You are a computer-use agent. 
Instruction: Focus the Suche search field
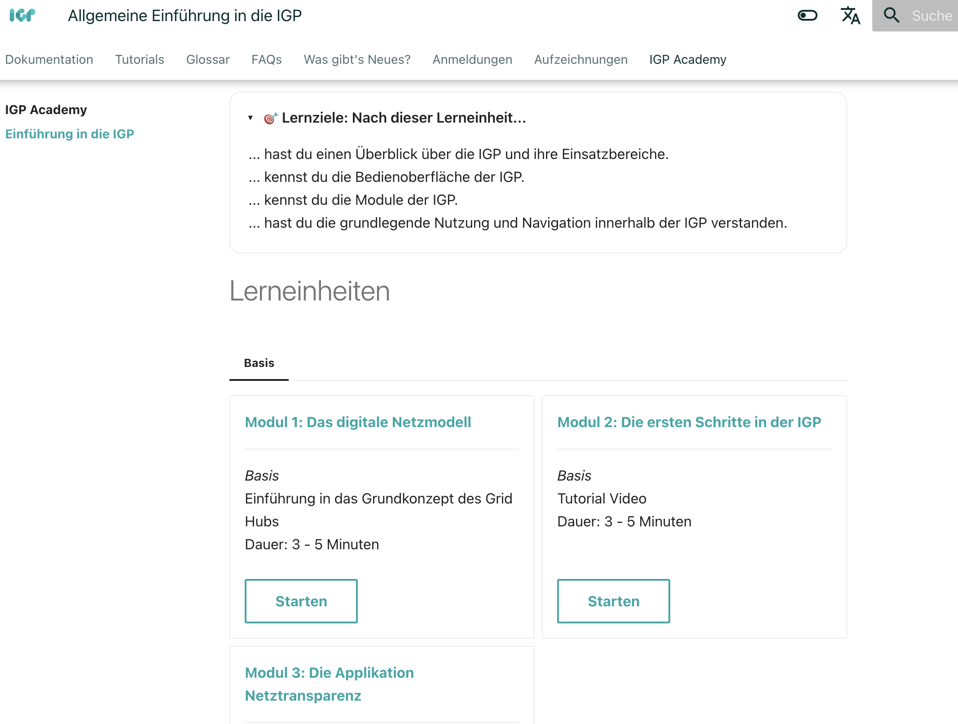(x=932, y=16)
